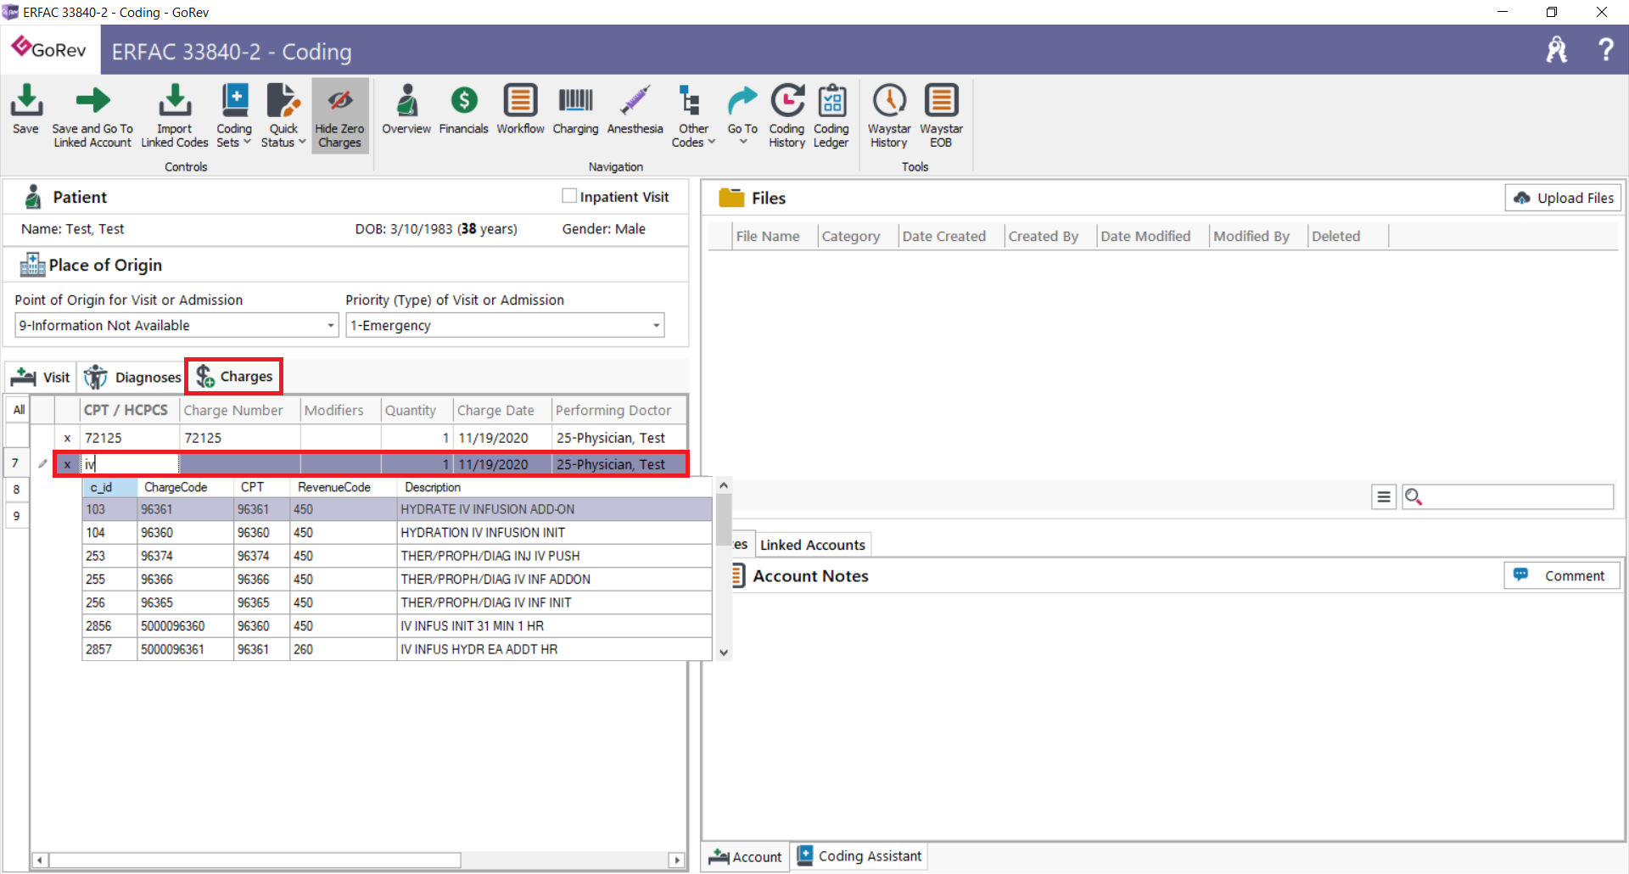This screenshot has height=874, width=1629.
Task: Select IV INFUS HYDR EA ADDT HR
Action: 397,649
